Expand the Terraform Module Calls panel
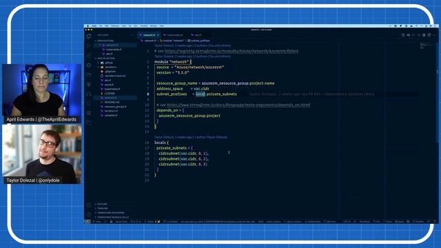This screenshot has height=248, width=441. (112, 217)
